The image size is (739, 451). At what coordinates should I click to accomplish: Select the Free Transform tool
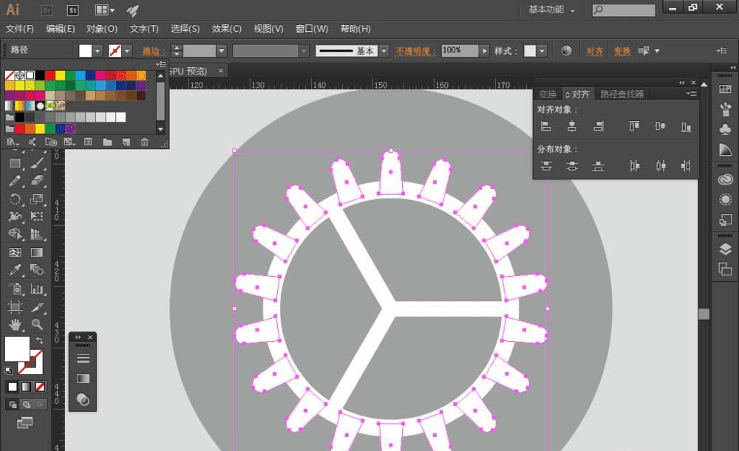(x=37, y=216)
